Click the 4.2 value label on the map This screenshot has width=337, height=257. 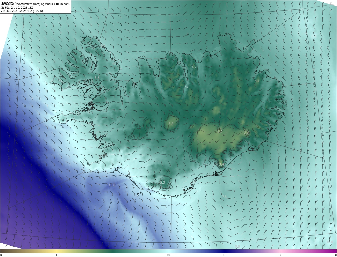194,67
